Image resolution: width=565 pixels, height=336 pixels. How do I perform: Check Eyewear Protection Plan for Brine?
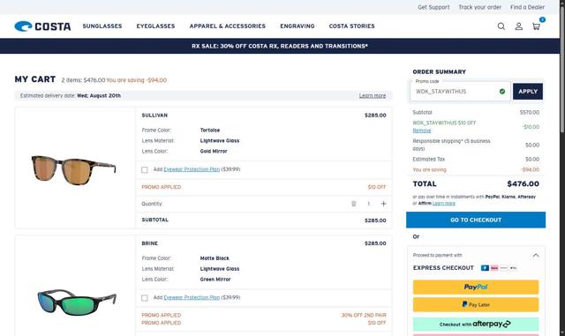tap(145, 298)
